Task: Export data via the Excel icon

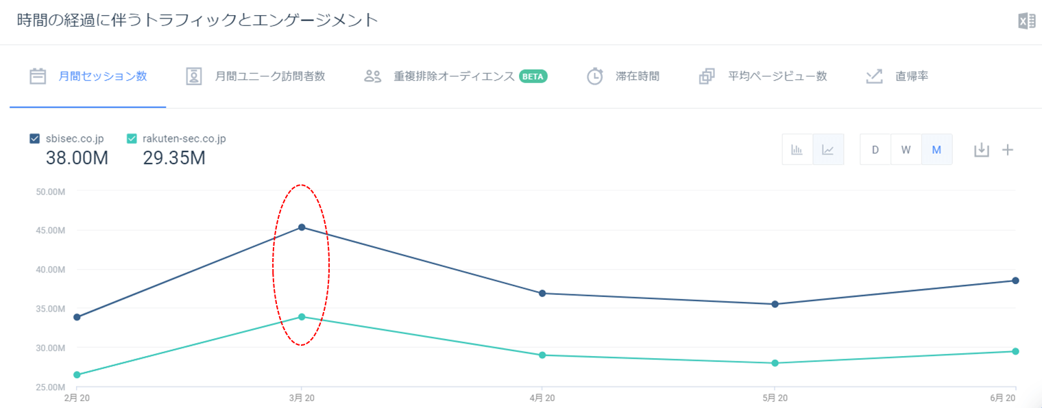Action: click(x=1026, y=21)
